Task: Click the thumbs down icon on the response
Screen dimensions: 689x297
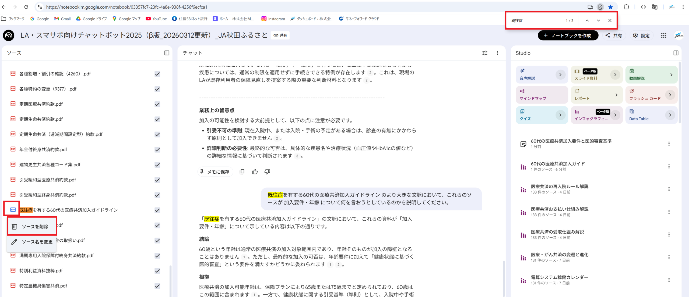Action: coord(267,172)
